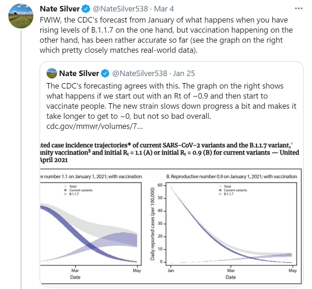312x289 pixels.
Task: Click the verified badge inside the quoted tweet
Action: [105, 74]
